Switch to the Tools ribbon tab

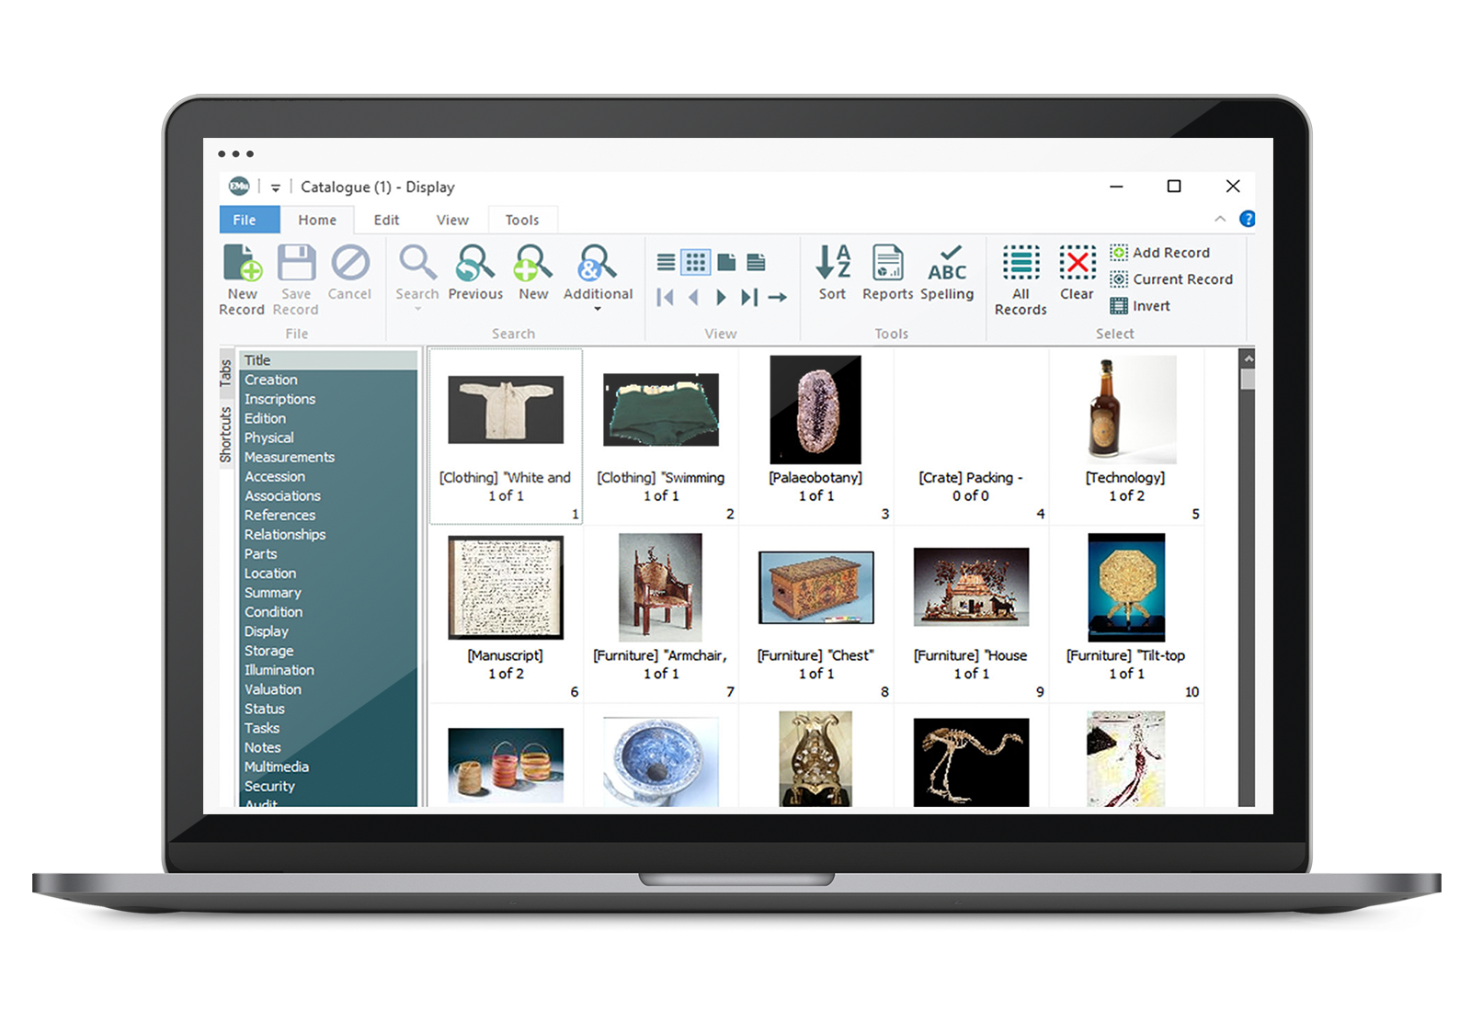[521, 220]
